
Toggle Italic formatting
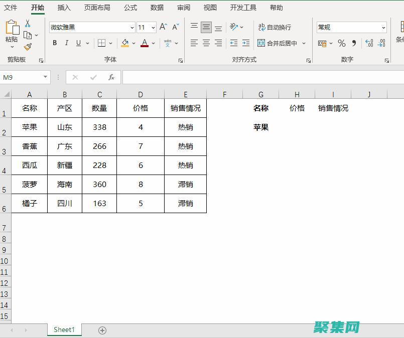tap(66, 43)
